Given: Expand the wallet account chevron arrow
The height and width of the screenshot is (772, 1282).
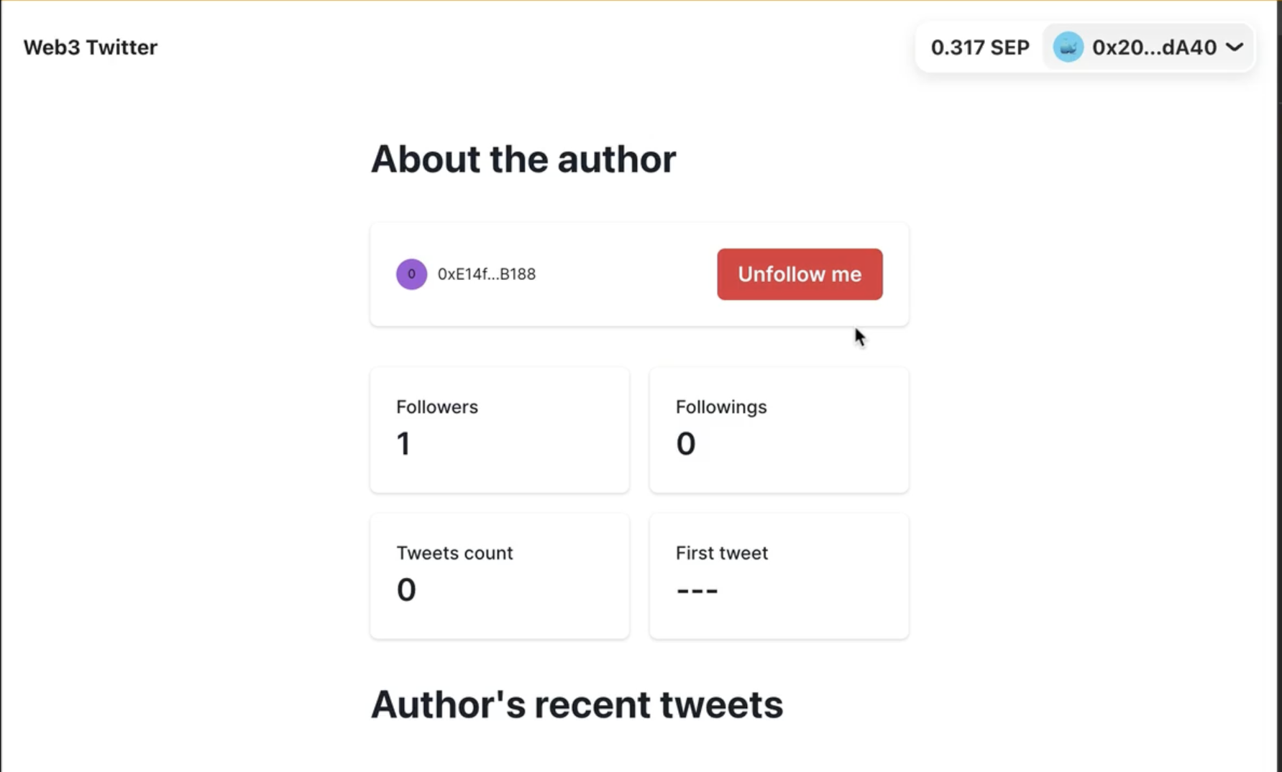Looking at the screenshot, I should [1235, 47].
